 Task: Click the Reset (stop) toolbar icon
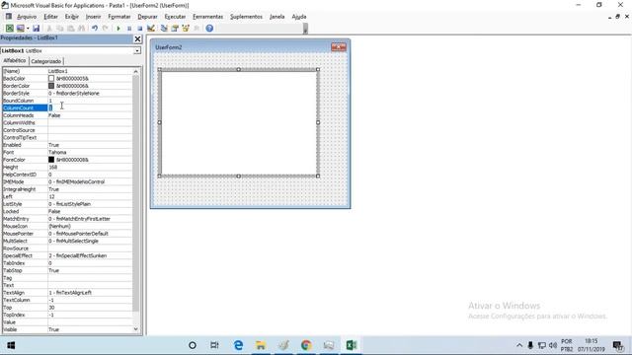[140, 29]
